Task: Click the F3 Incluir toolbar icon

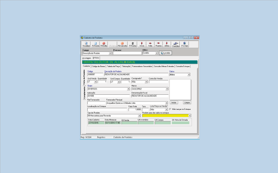Action: 96,44
